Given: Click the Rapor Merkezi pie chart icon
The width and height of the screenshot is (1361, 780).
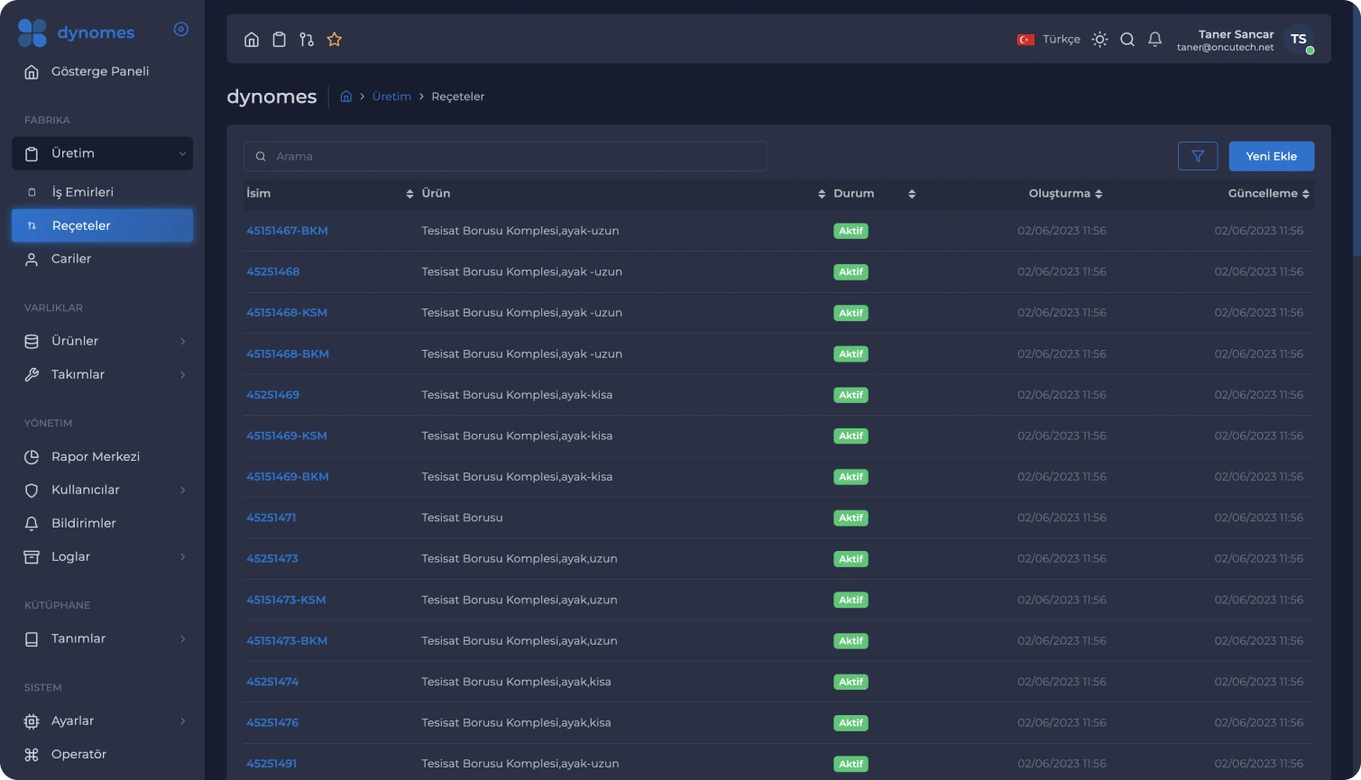Looking at the screenshot, I should tap(32, 456).
